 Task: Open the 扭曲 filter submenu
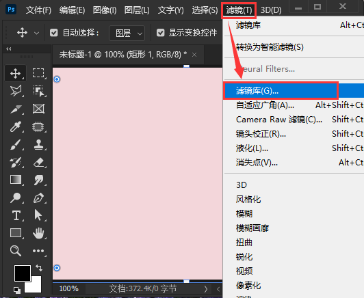pyautogui.click(x=294, y=243)
